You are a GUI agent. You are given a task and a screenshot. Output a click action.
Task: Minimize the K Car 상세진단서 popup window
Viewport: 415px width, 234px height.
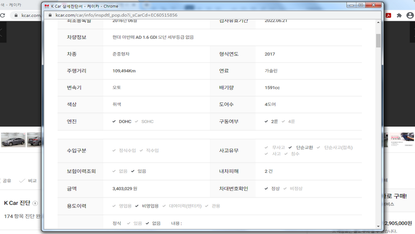(351, 5)
